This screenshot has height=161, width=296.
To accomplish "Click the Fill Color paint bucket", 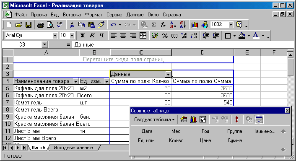I will 242,36.
